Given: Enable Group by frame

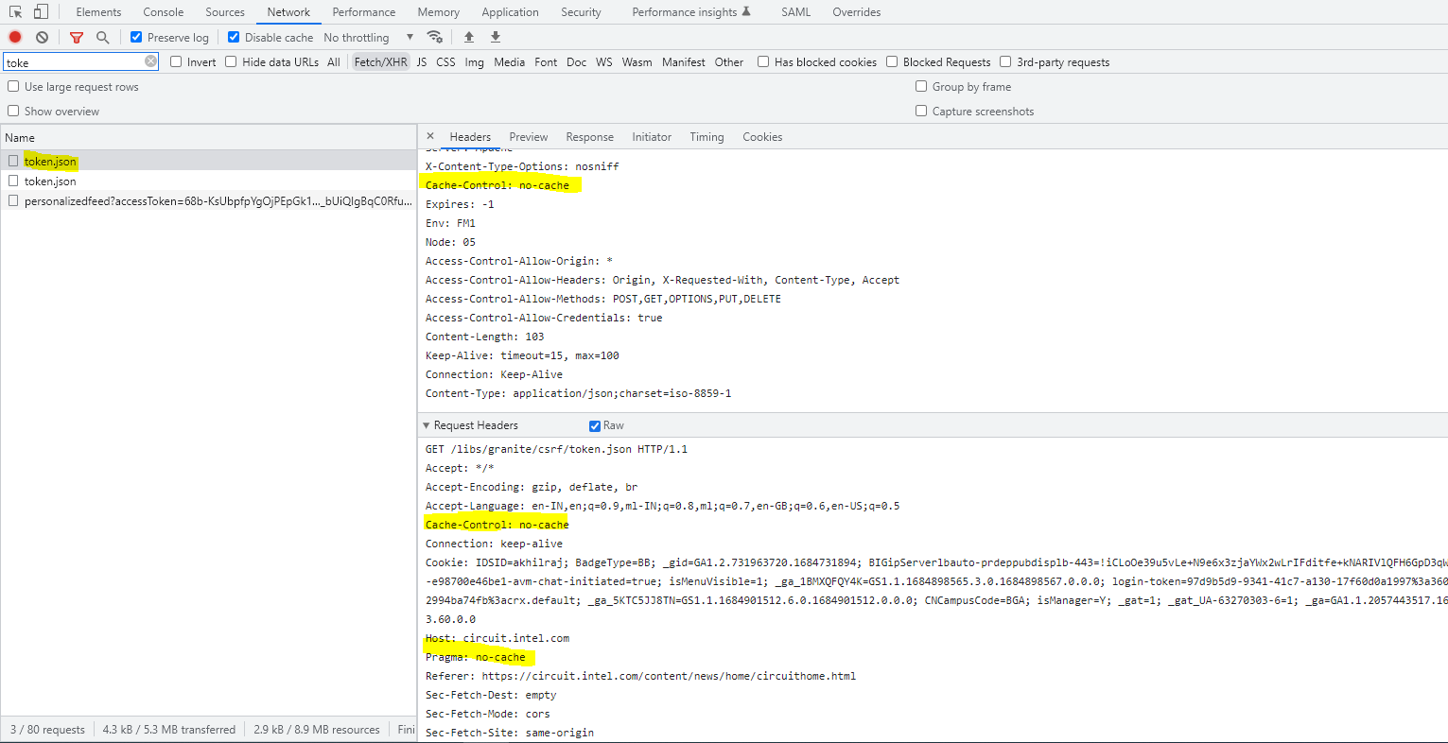Looking at the screenshot, I should click(x=920, y=86).
